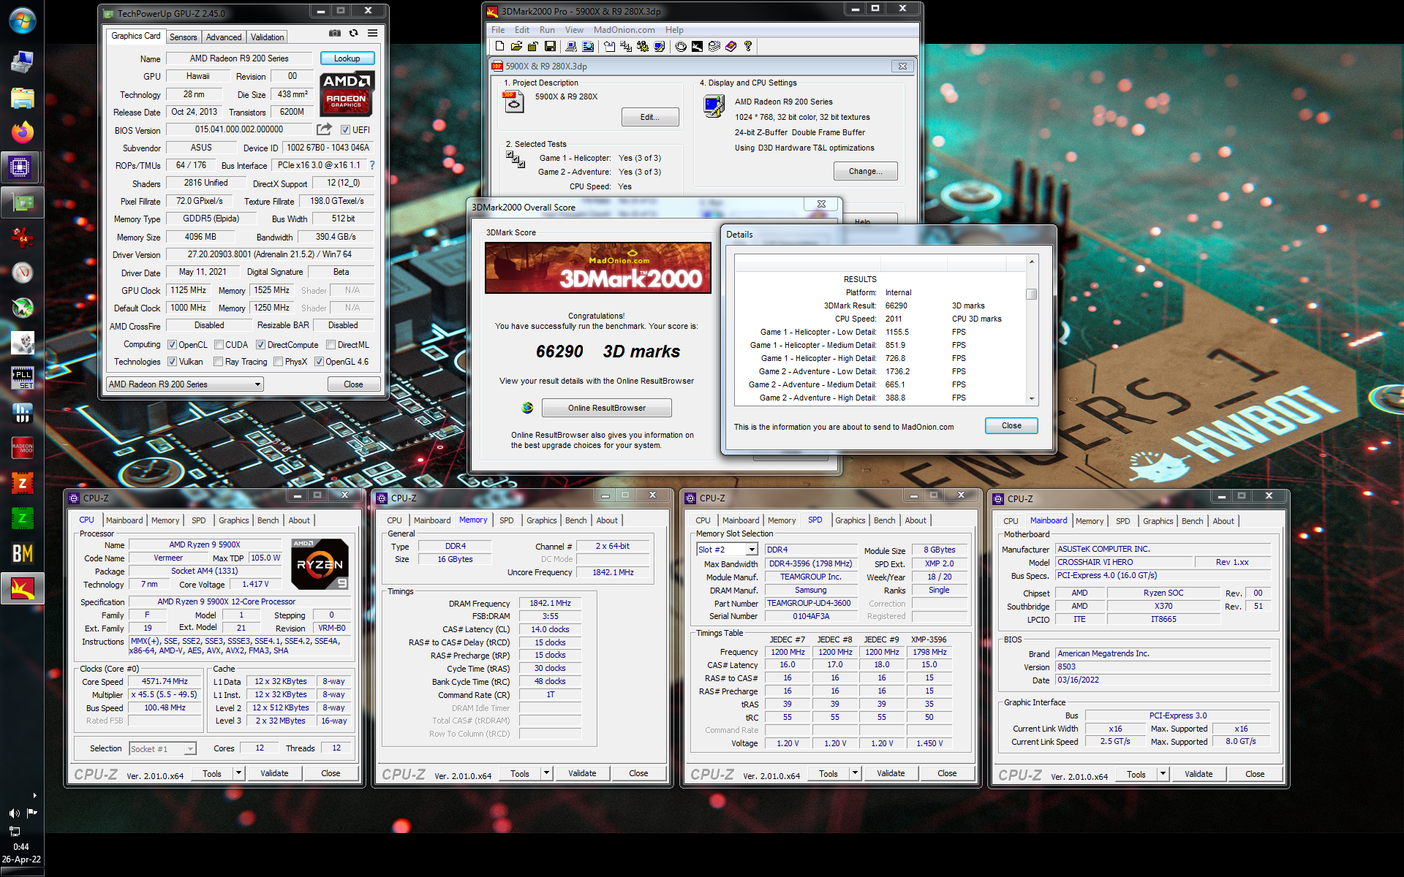
Task: Toggle the DirectCompute checkbox
Action: click(x=260, y=345)
